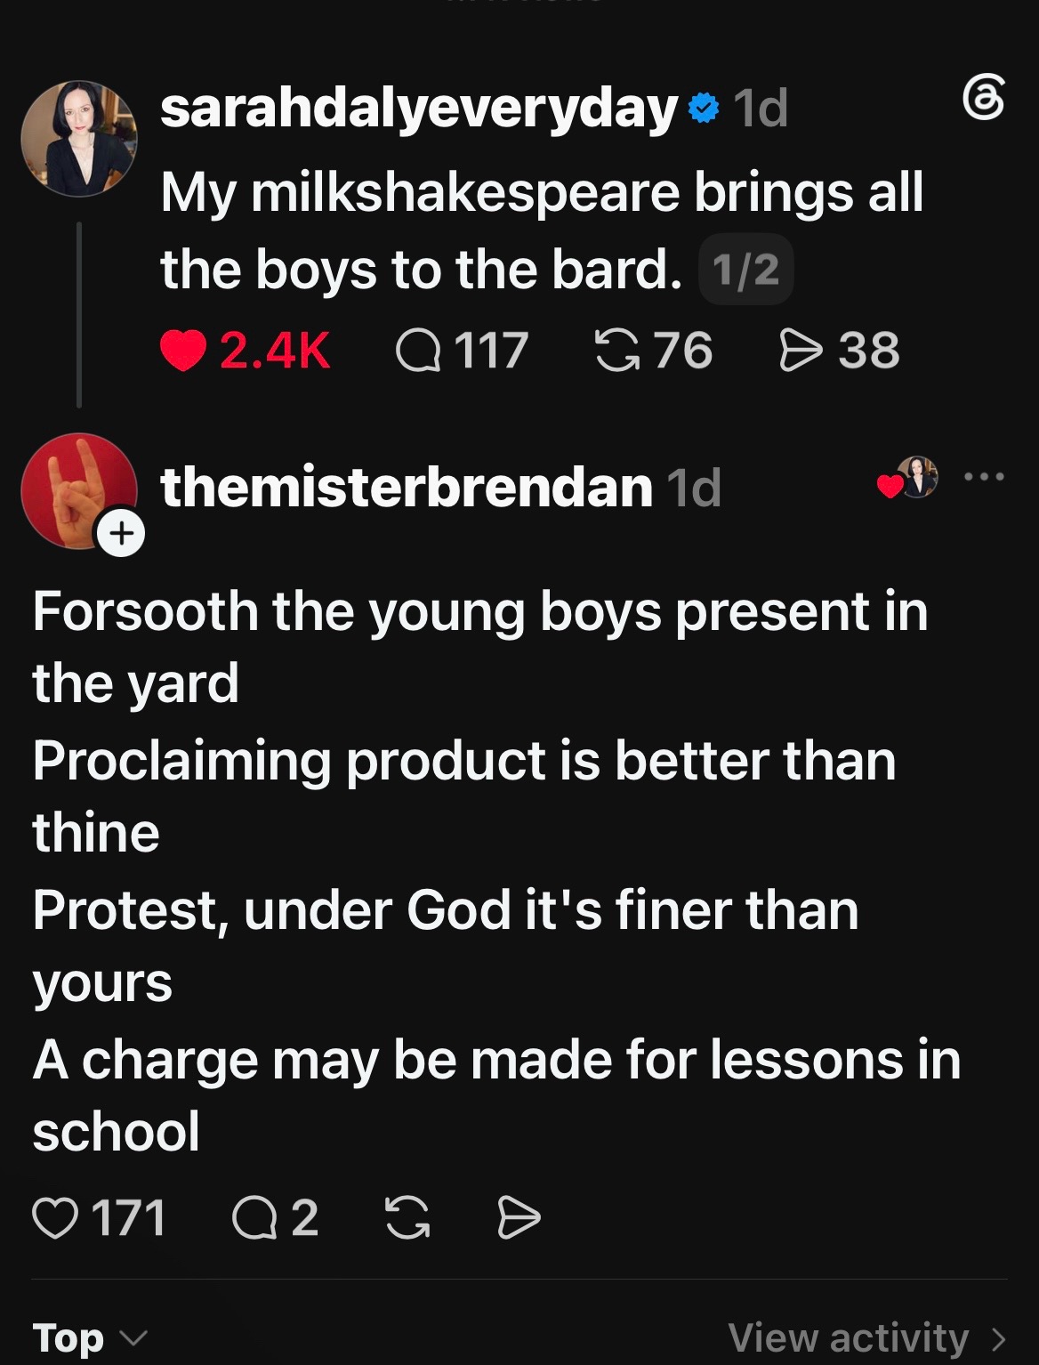Viewport: 1039px width, 1365px height.
Task: Open the three-dot menu on themisterbrendan's reply
Action: (x=985, y=478)
